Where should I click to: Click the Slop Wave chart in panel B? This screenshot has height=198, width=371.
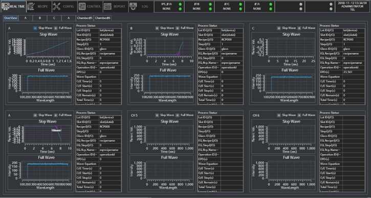[x=162, y=49]
